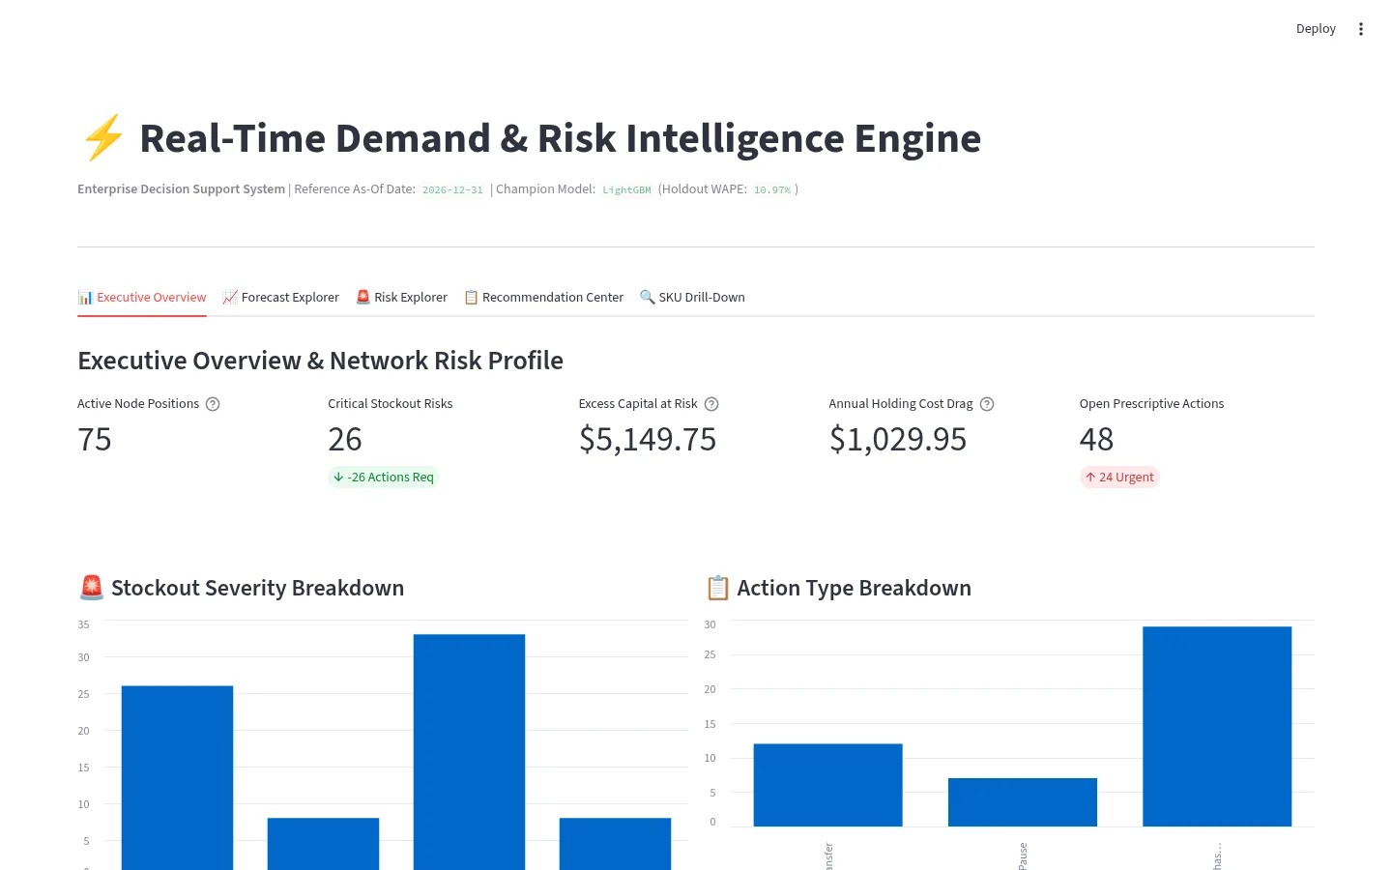Screen dimensions: 1392x870
Task: Click the first bar in Action Type chart
Action: 828,785
